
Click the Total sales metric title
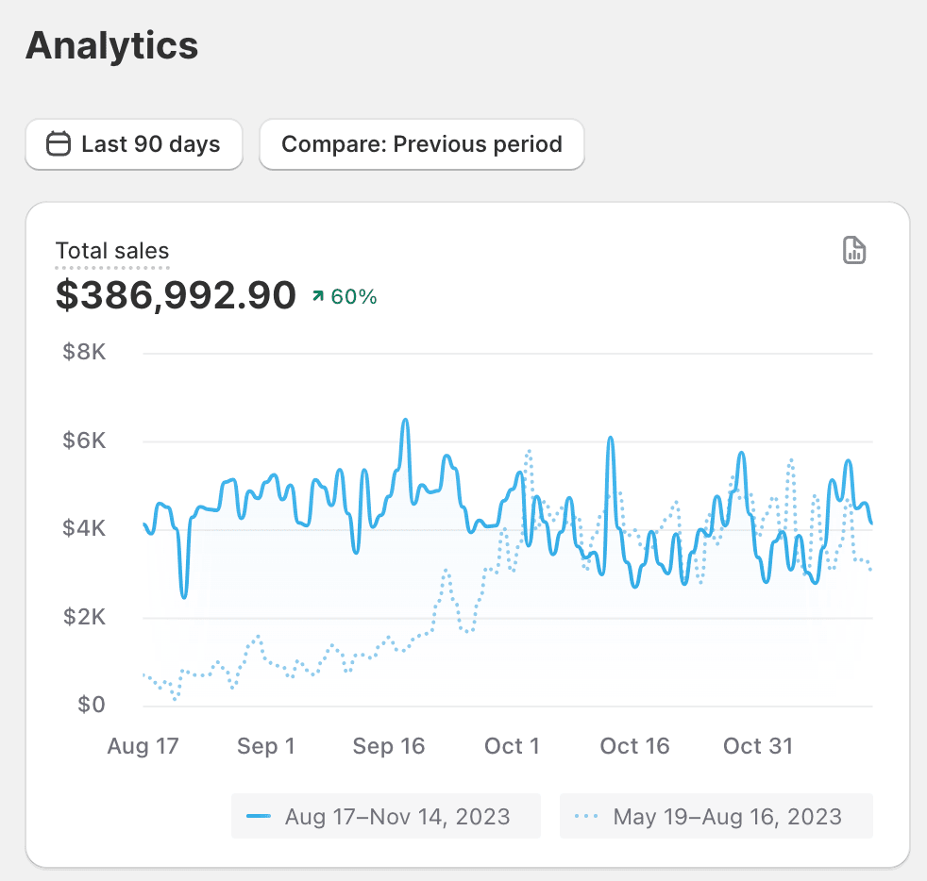pos(112,251)
